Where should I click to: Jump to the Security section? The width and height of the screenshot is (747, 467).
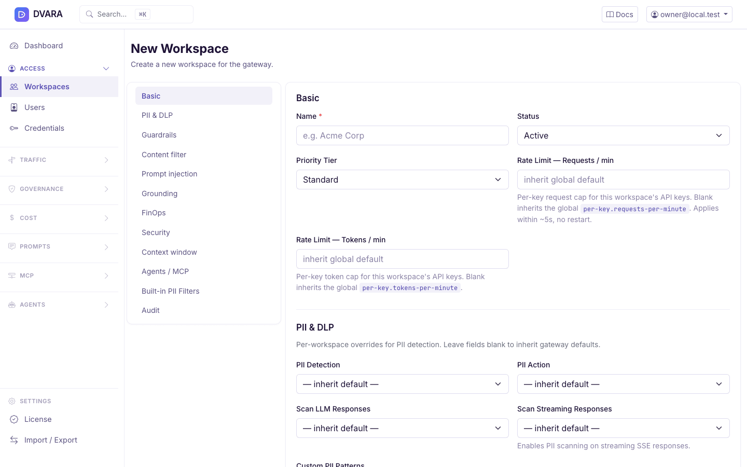point(203,232)
